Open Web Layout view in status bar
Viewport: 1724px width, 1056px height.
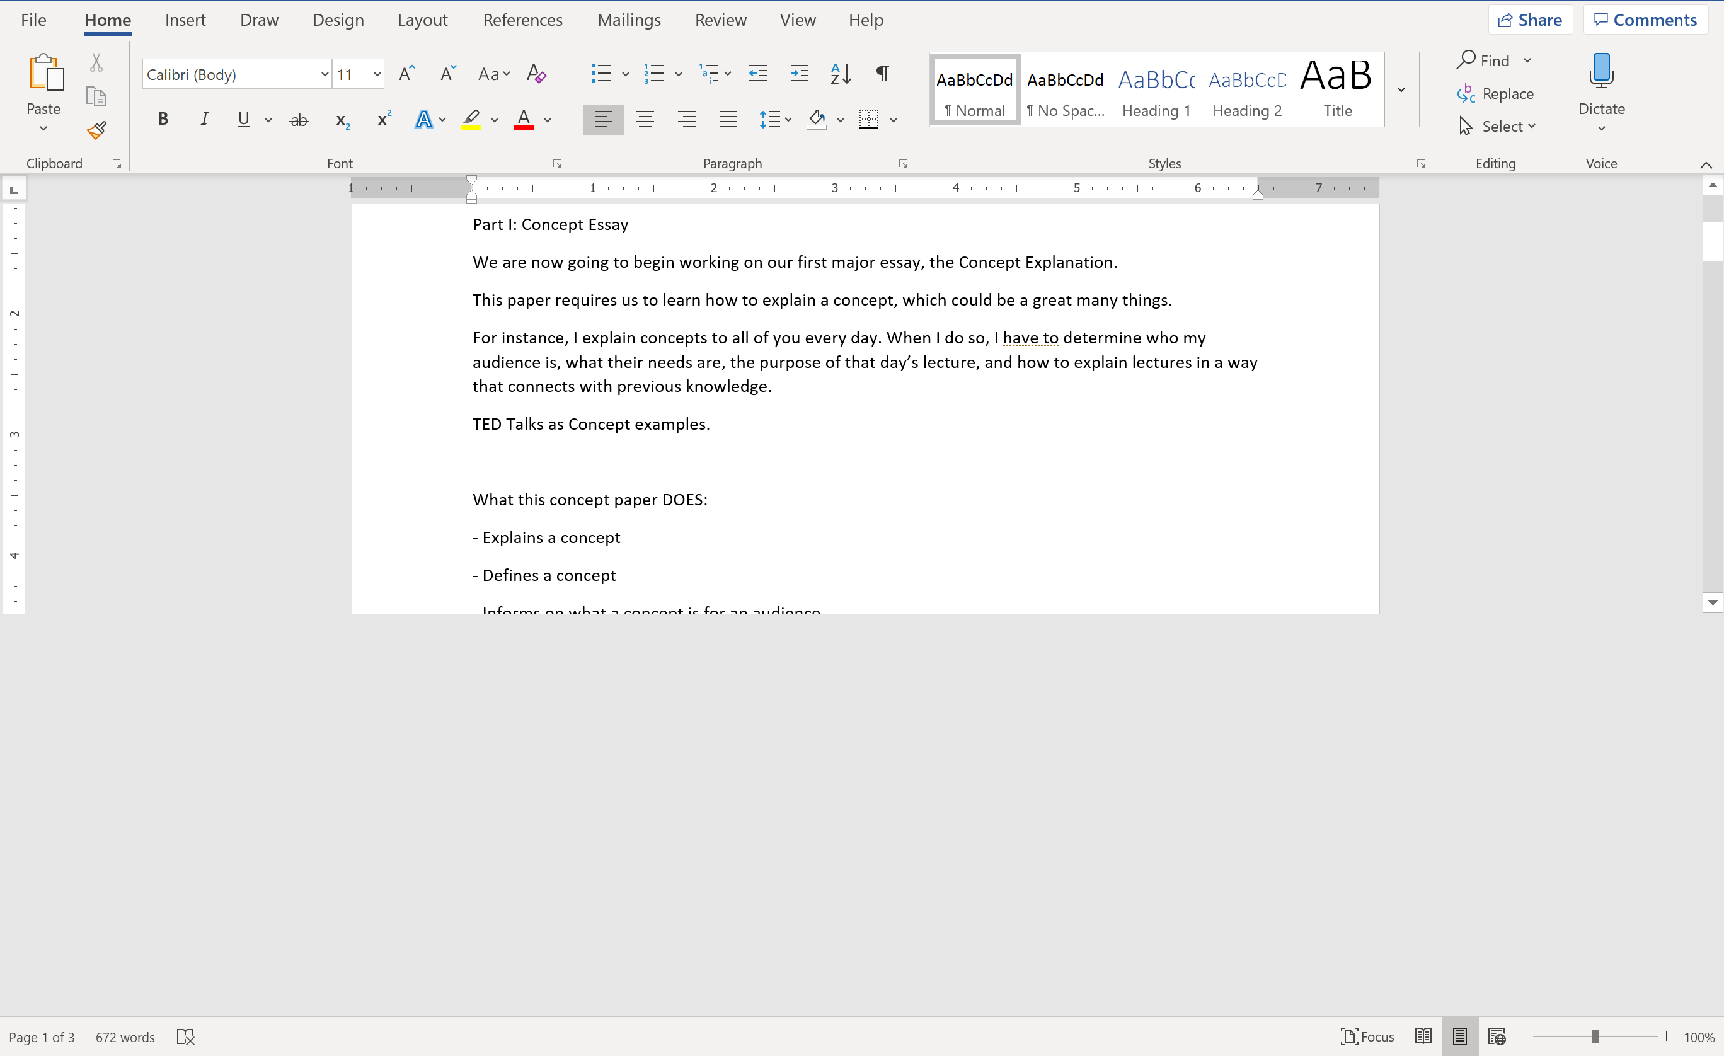click(x=1497, y=1036)
